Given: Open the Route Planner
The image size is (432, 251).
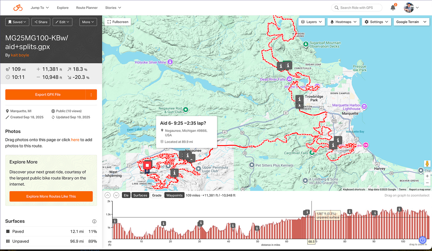Looking at the screenshot, I should pyautogui.click(x=87, y=8).
